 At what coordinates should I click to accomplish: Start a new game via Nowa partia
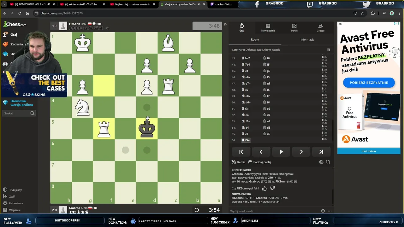coord(268,28)
